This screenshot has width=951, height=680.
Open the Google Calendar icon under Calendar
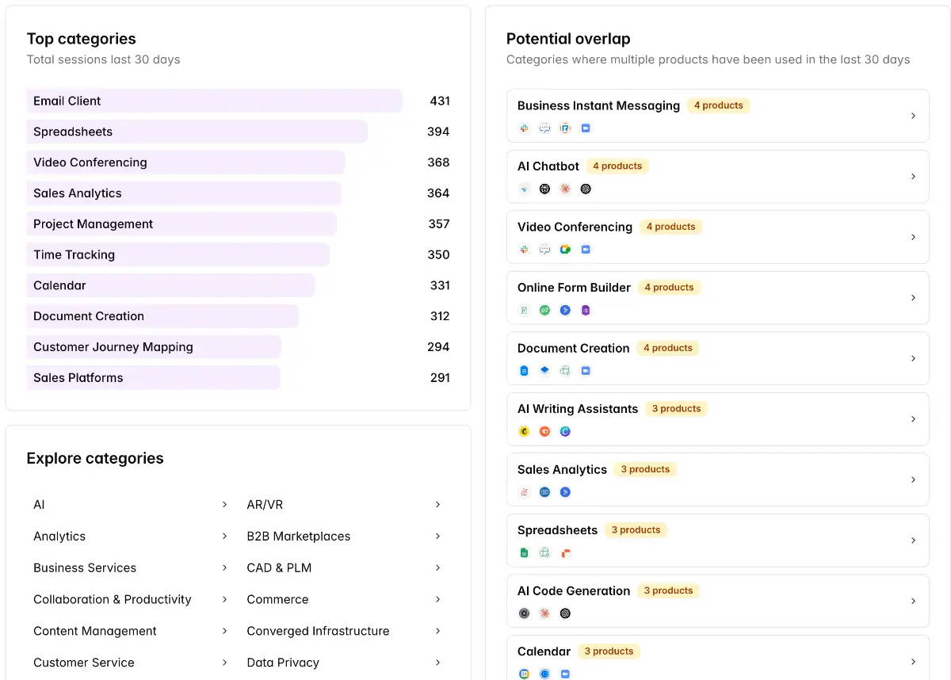(x=524, y=673)
